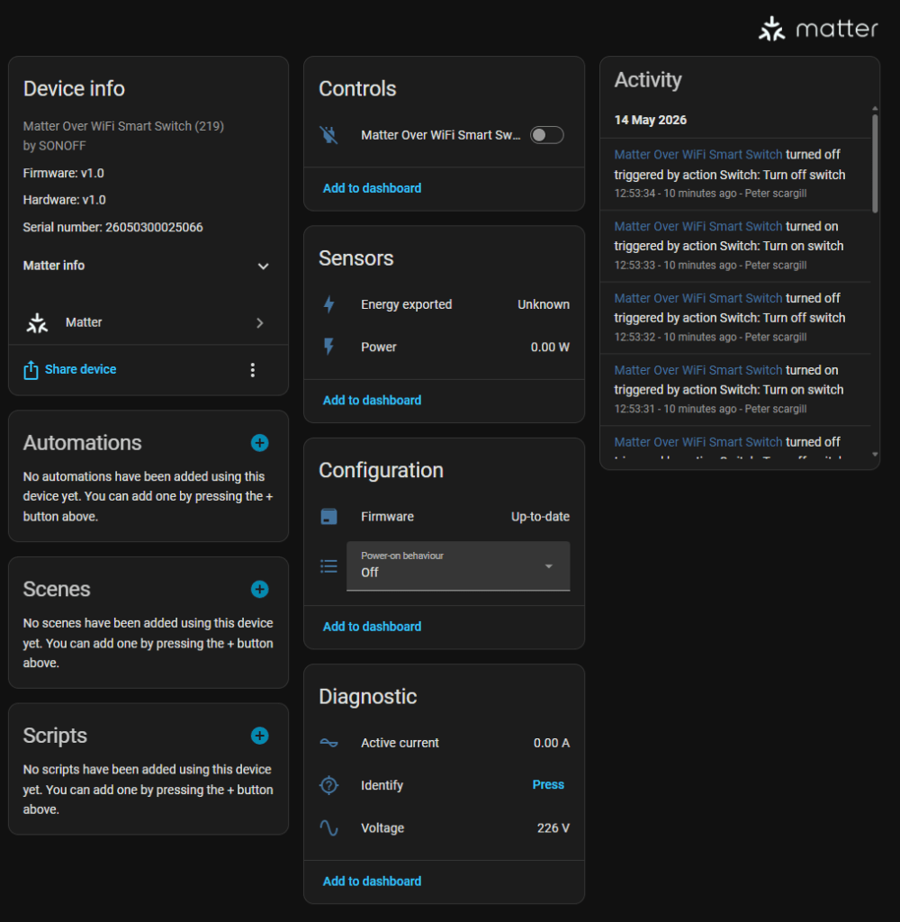
Task: Open the 12:53:34 turned off activity link
Action: [x=698, y=155]
